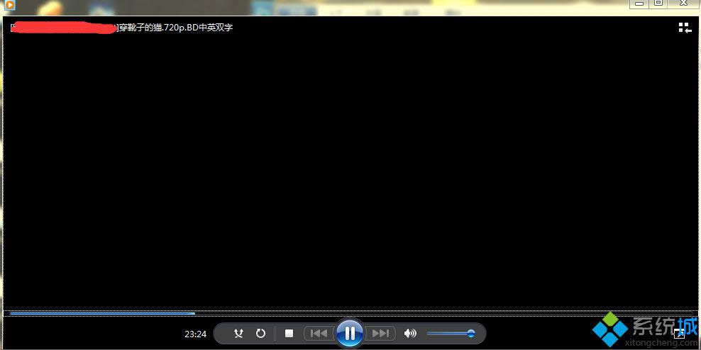Switch to Library view icon
Screen dimensions: 701x350
pos(685,28)
